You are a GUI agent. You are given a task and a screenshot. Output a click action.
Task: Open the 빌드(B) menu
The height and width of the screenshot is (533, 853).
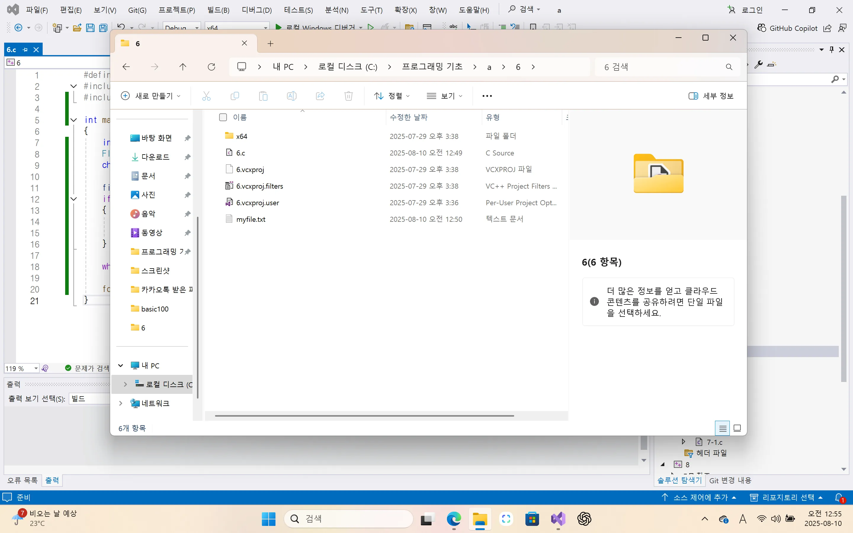(x=218, y=10)
